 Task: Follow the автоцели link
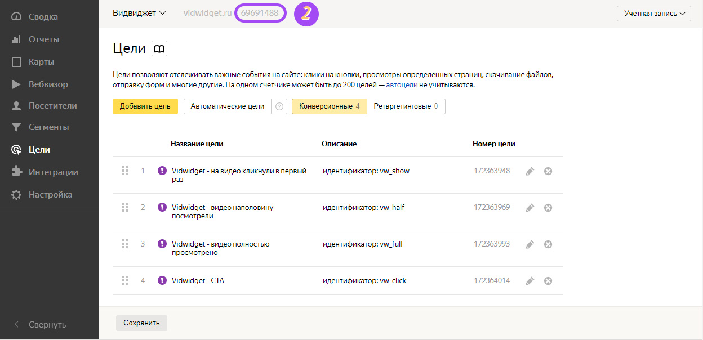click(402, 85)
